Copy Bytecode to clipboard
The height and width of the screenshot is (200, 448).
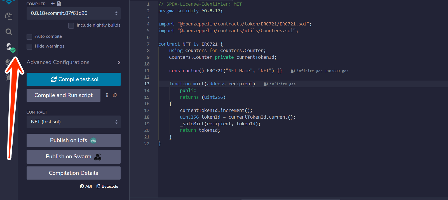pyautogui.click(x=107, y=186)
